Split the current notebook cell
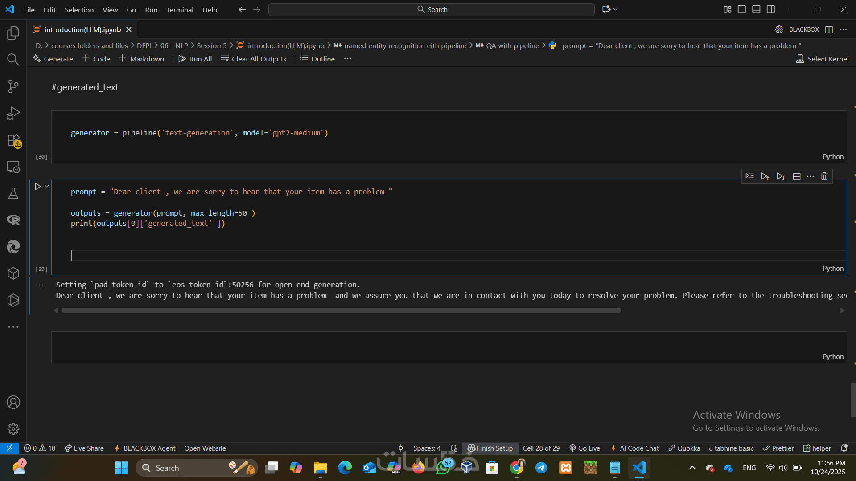Screen dimensions: 856x481 797,176
